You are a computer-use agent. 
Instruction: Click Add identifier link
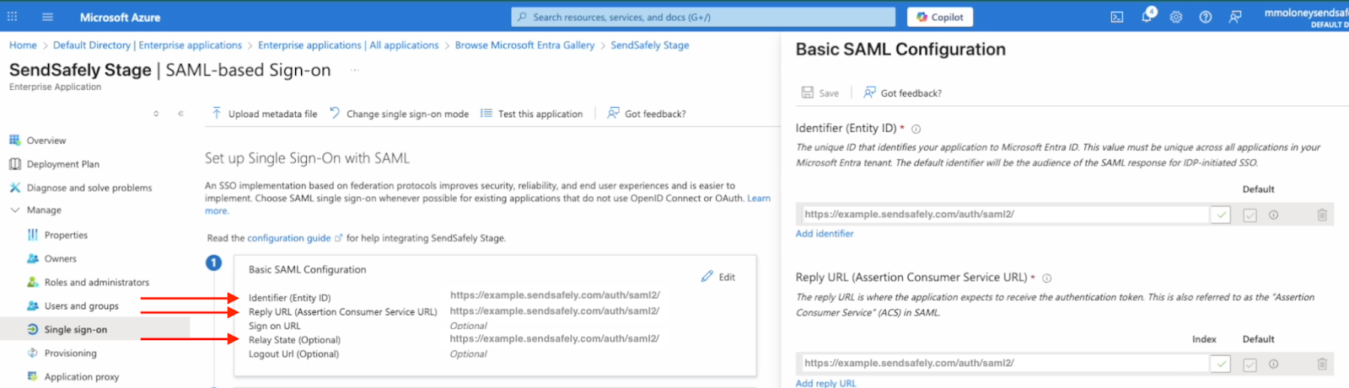[825, 234]
